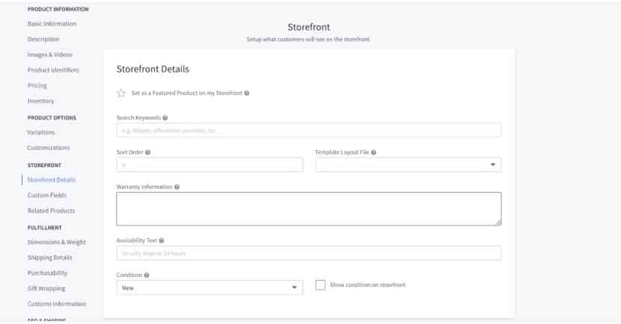621x324 pixels.
Task: Open the Condition dropdown showing New
Action: click(209, 287)
